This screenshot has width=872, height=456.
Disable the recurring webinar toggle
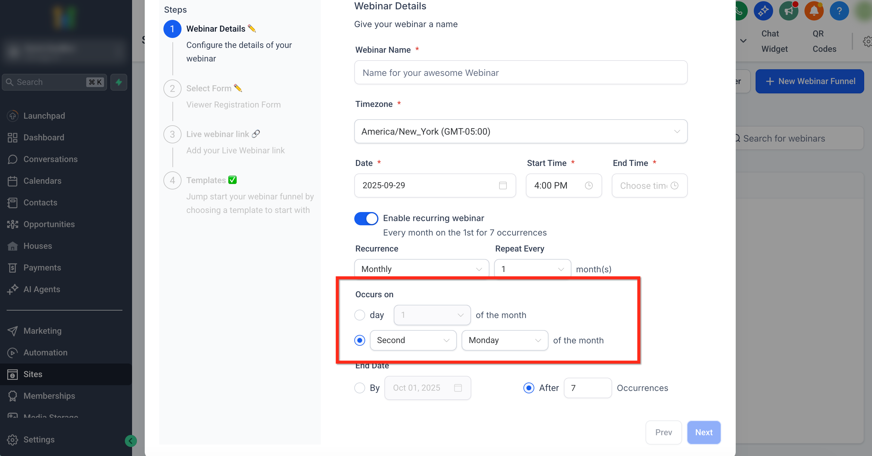(x=366, y=218)
